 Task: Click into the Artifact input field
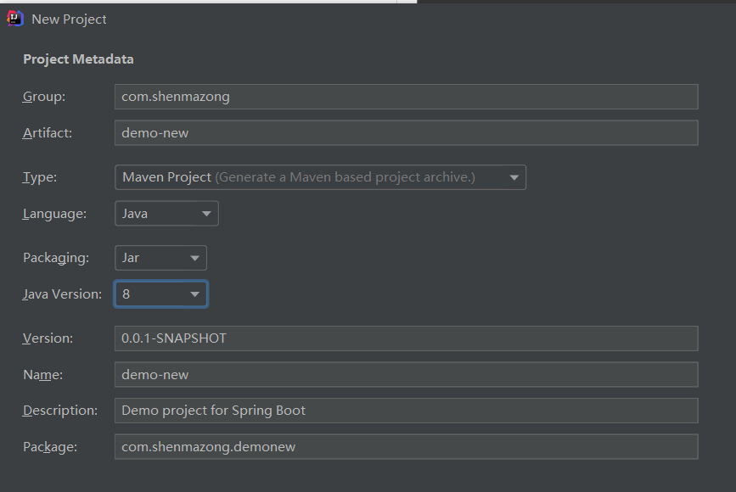pyautogui.click(x=407, y=132)
